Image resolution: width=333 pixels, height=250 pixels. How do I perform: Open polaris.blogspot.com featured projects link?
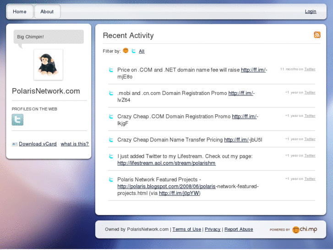pos(167,186)
